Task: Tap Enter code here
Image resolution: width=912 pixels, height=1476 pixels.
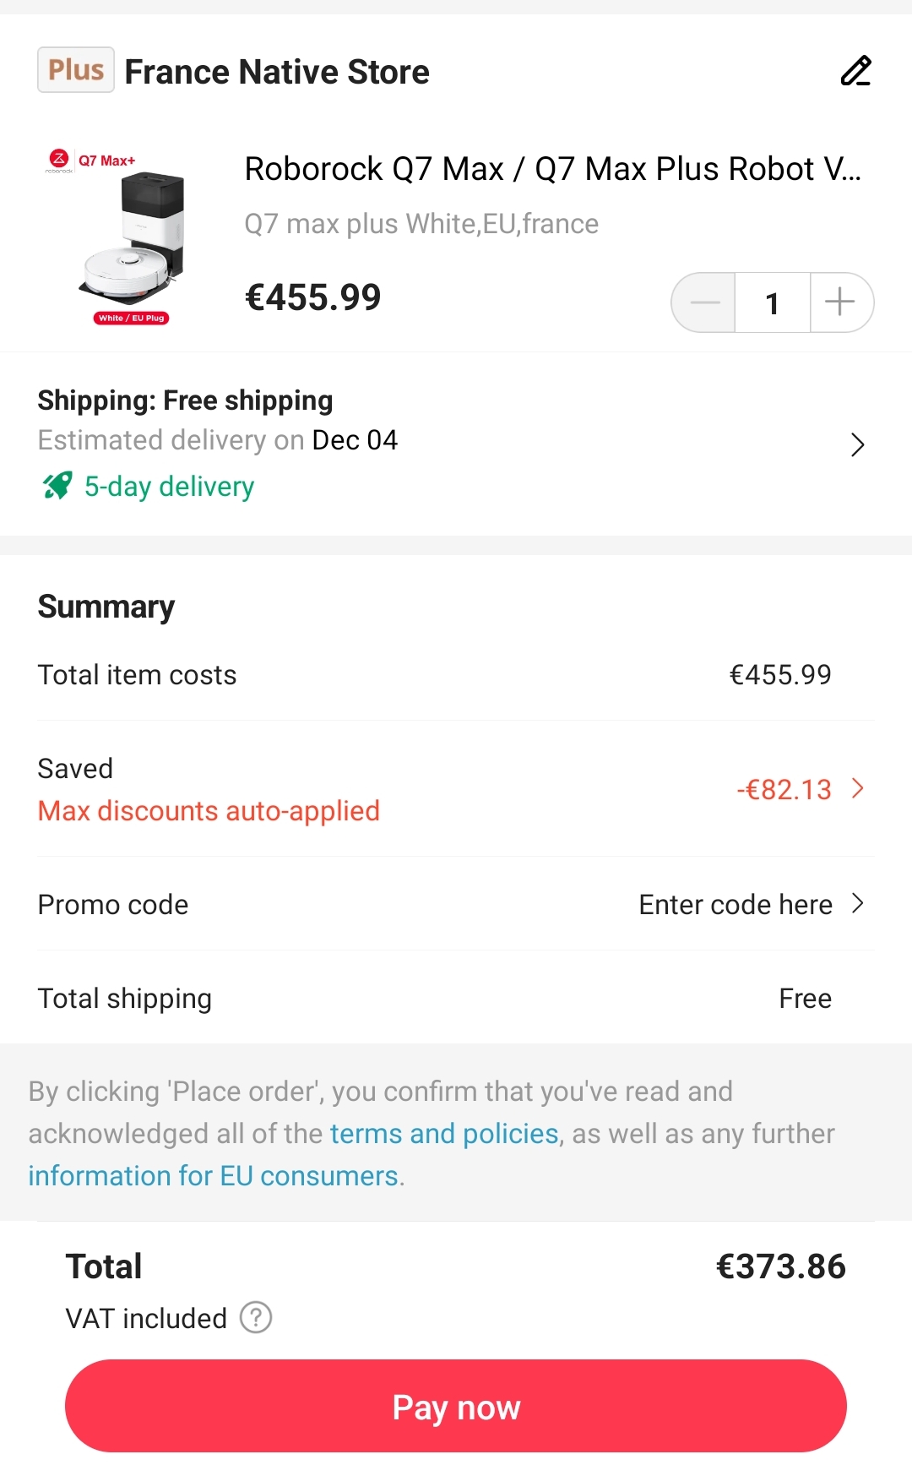Action: pos(736,904)
